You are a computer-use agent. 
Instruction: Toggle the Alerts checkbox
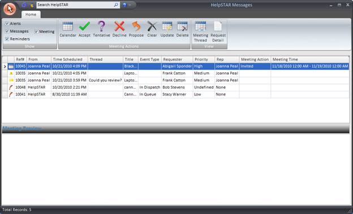click(x=7, y=24)
